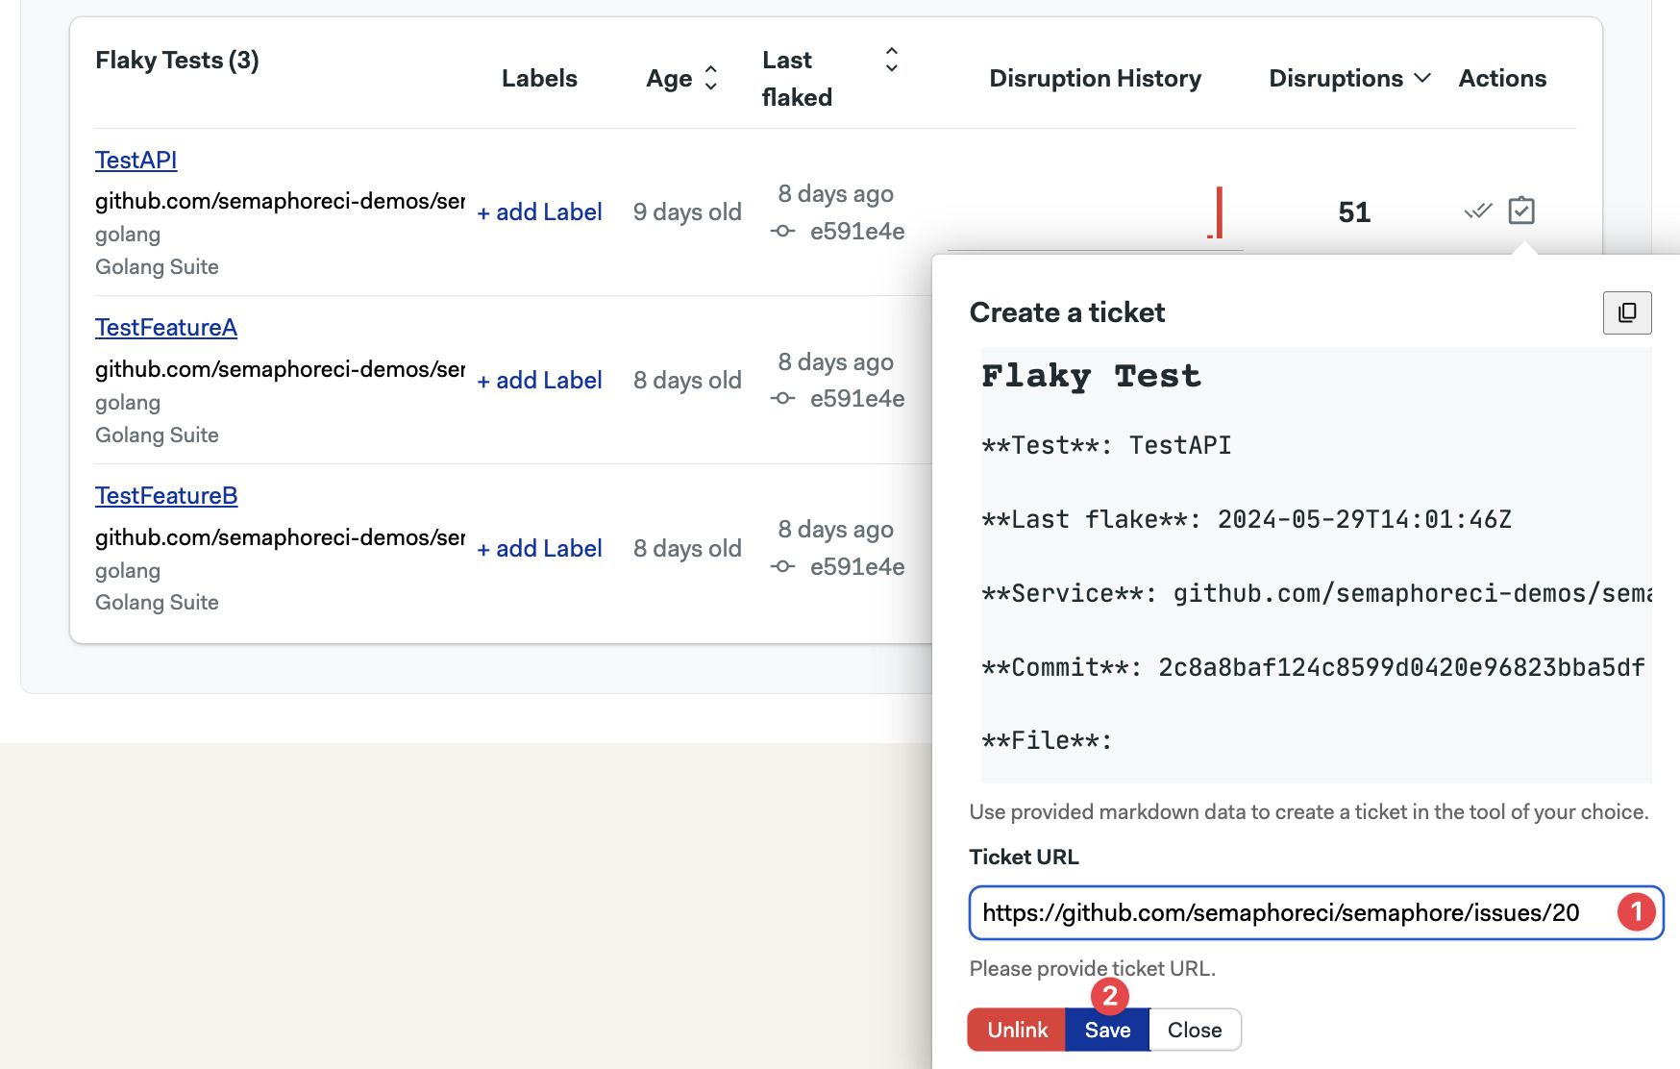
Task: Click the copy markdown icon in ticket panel
Action: point(1627,312)
